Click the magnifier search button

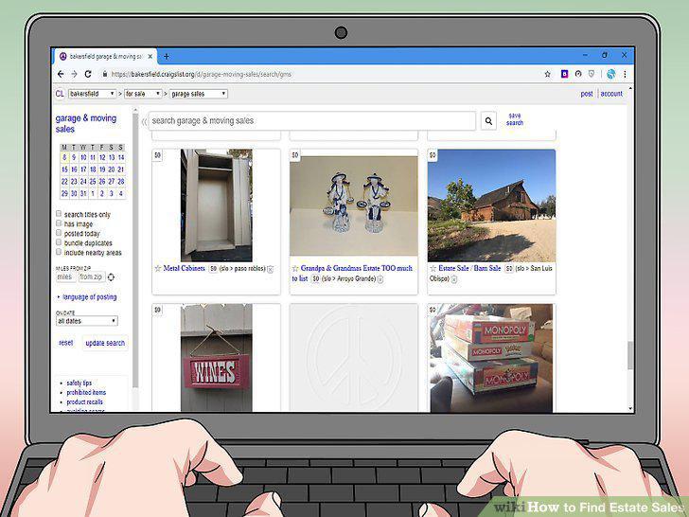488,121
